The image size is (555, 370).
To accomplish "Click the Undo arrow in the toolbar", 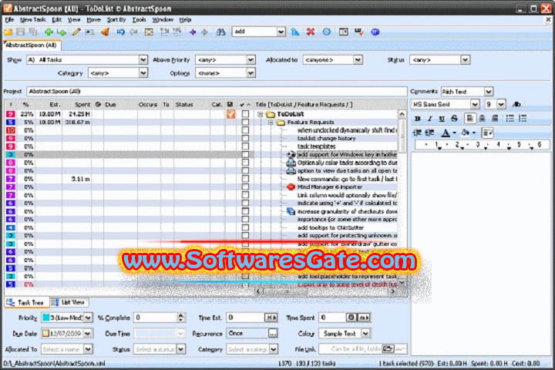I will pyautogui.click(x=121, y=32).
